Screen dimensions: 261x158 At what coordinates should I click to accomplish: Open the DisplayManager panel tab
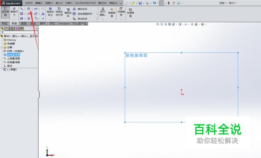[21, 29]
